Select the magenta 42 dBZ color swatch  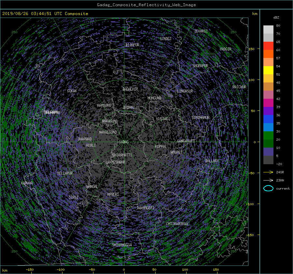pyautogui.click(x=268, y=103)
